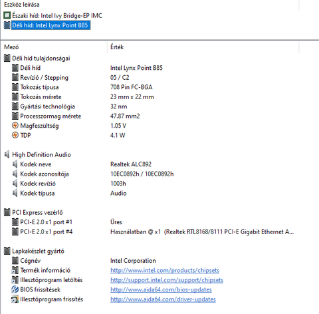
Task: Click the speaker icon beside Kodek típusa
Action: 15,193
